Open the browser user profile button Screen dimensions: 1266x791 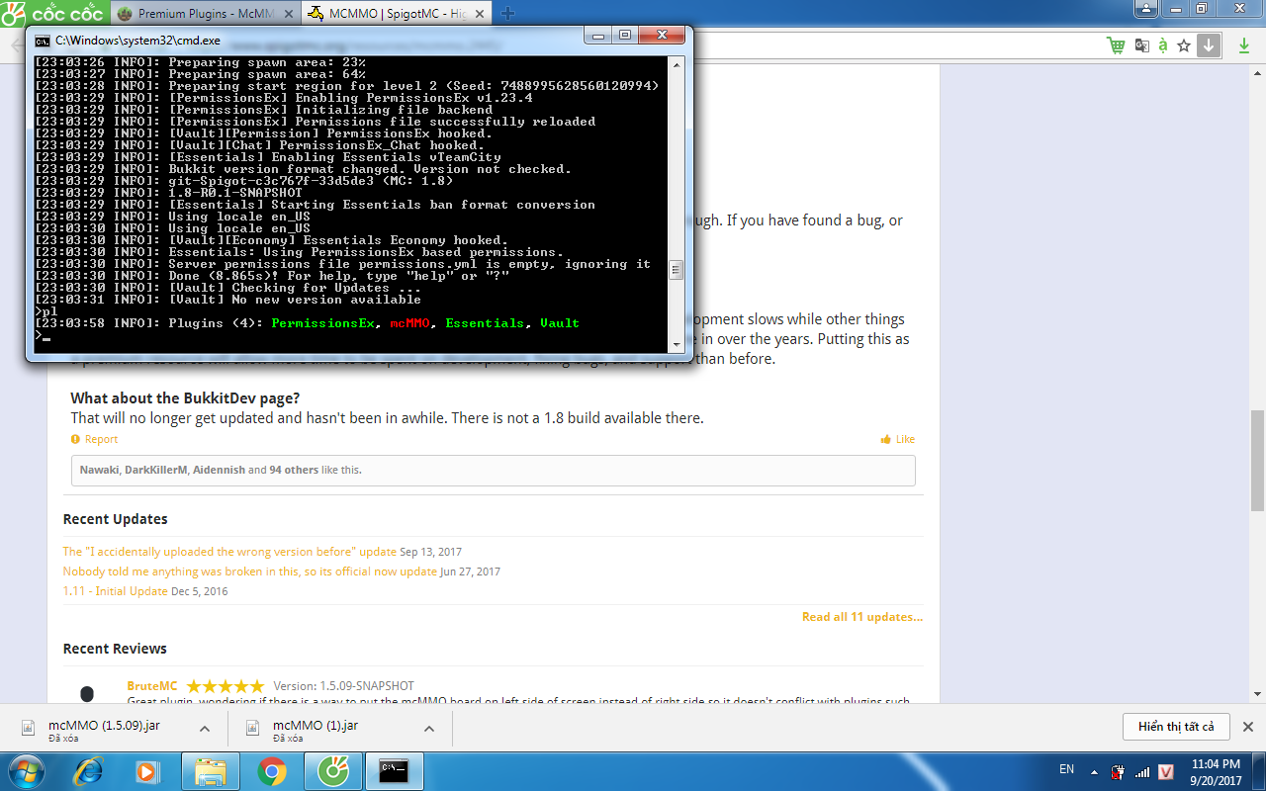tap(1145, 9)
